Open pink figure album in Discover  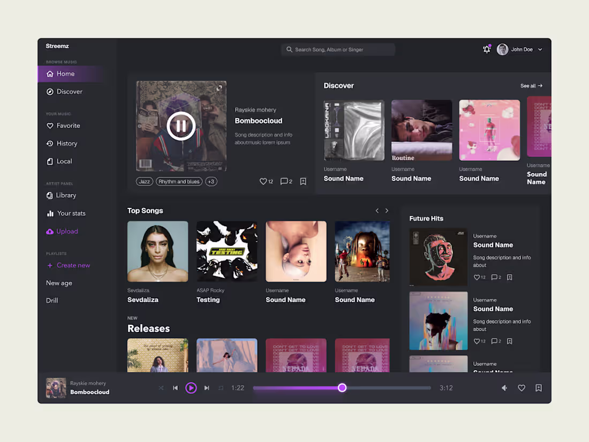489,130
